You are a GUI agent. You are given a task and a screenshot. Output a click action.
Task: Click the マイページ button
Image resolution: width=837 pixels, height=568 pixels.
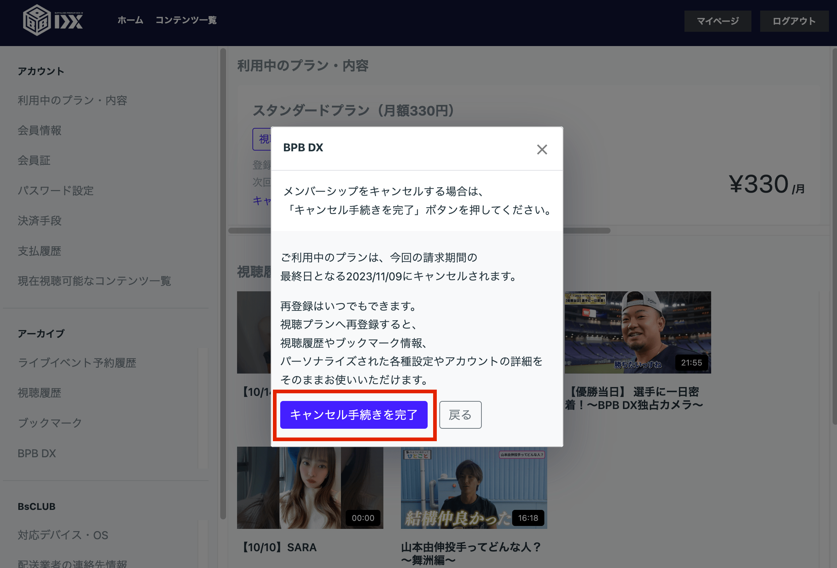(718, 21)
